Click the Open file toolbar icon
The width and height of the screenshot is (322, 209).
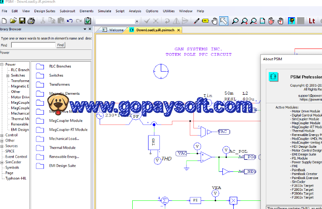tap(13, 21)
